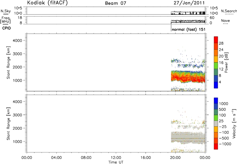Click the 04:00 time axis label
Screen dimensions: 237x164
[56, 158]
